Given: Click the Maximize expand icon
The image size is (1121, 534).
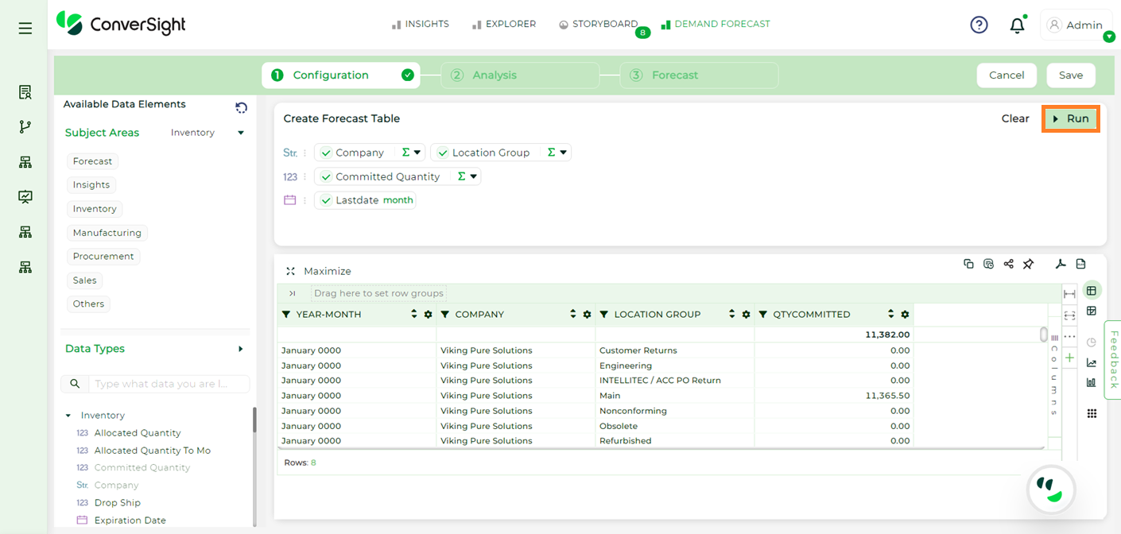Looking at the screenshot, I should click(x=291, y=271).
